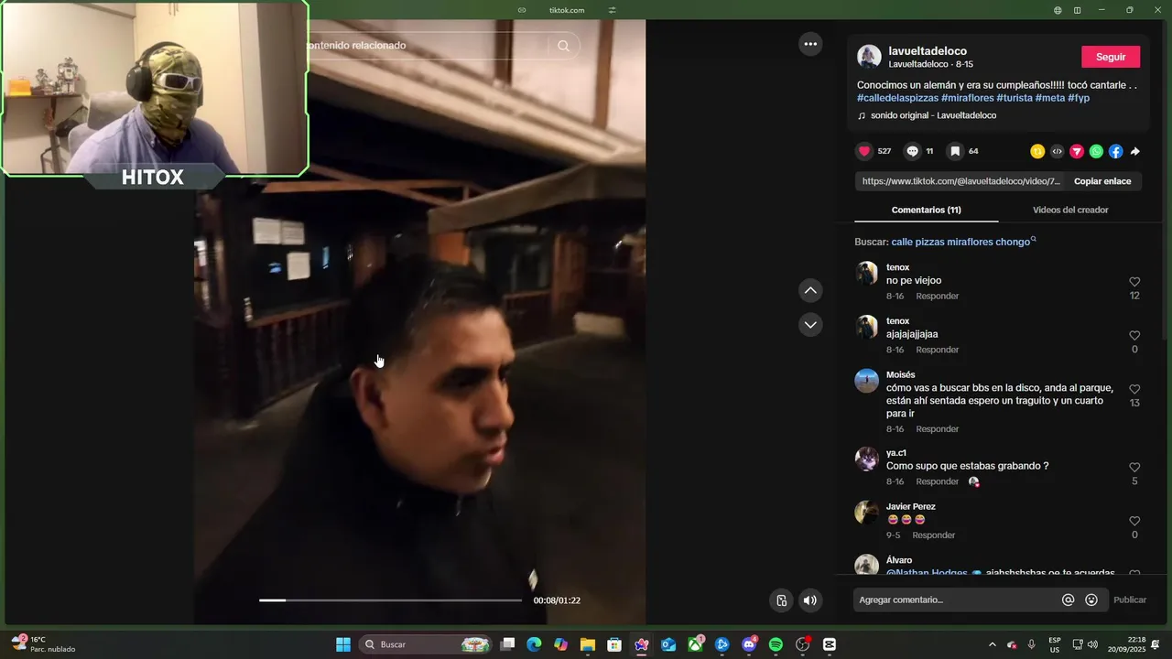Open Moisés's profile avatar
Screen dimensions: 1172x659
(867, 381)
